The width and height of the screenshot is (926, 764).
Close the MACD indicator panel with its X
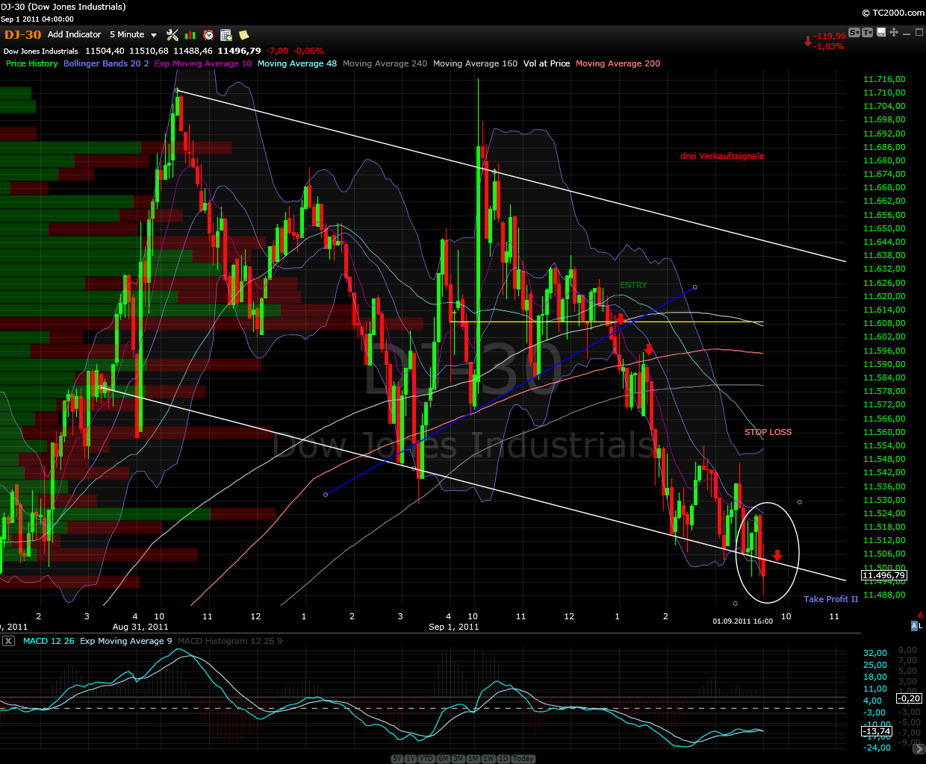click(8, 640)
